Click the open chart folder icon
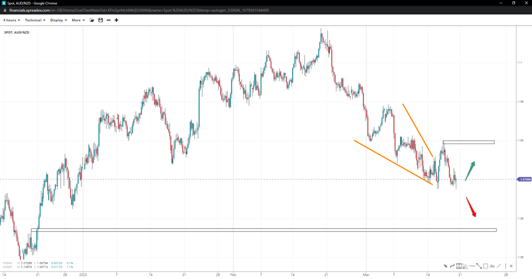532x279 pixels. click(x=92, y=20)
